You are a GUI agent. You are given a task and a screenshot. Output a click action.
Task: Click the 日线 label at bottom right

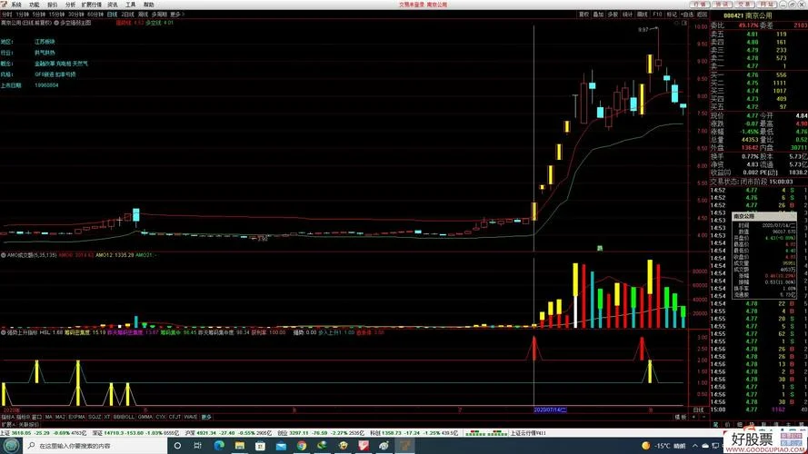[x=699, y=410]
